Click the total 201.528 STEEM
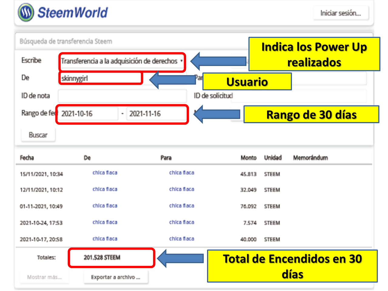The image size is (388, 291). 102,257
